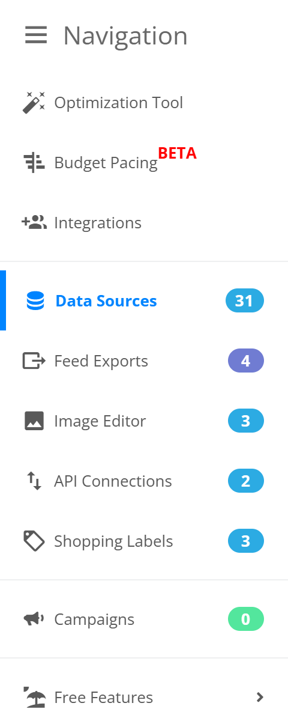Click the Image Editor picture icon
The height and width of the screenshot is (709, 288).
(x=34, y=421)
